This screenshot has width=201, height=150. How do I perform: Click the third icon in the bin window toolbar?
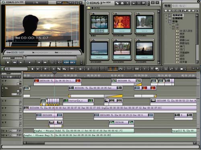point(127,3)
